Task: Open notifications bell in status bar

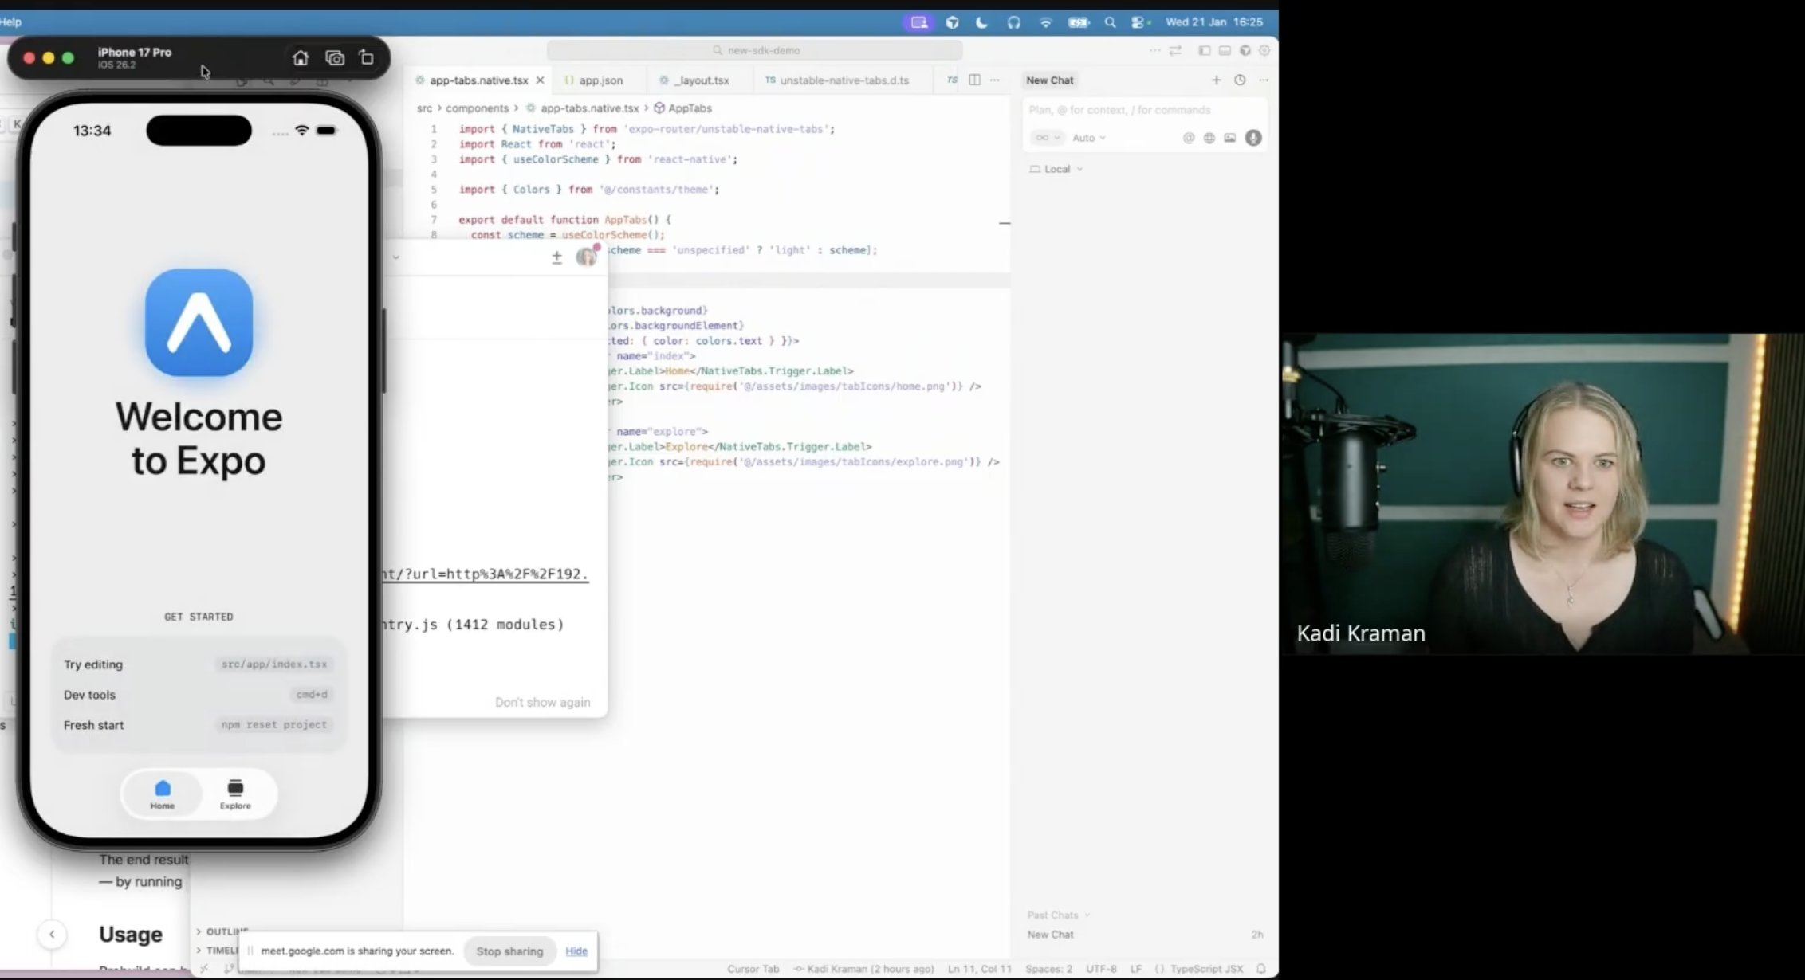Action: click(x=1261, y=969)
